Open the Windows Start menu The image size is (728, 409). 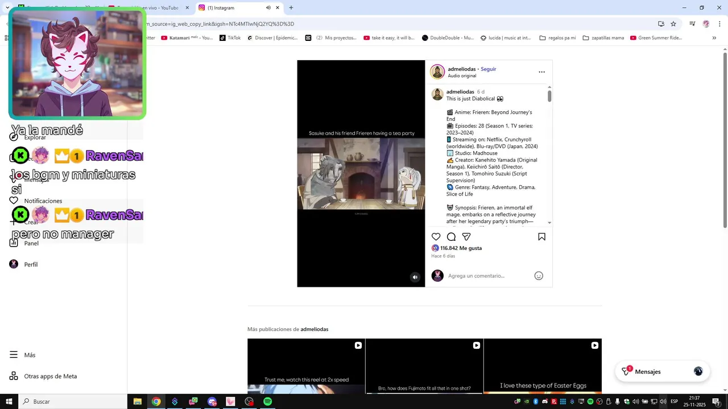coord(9,402)
